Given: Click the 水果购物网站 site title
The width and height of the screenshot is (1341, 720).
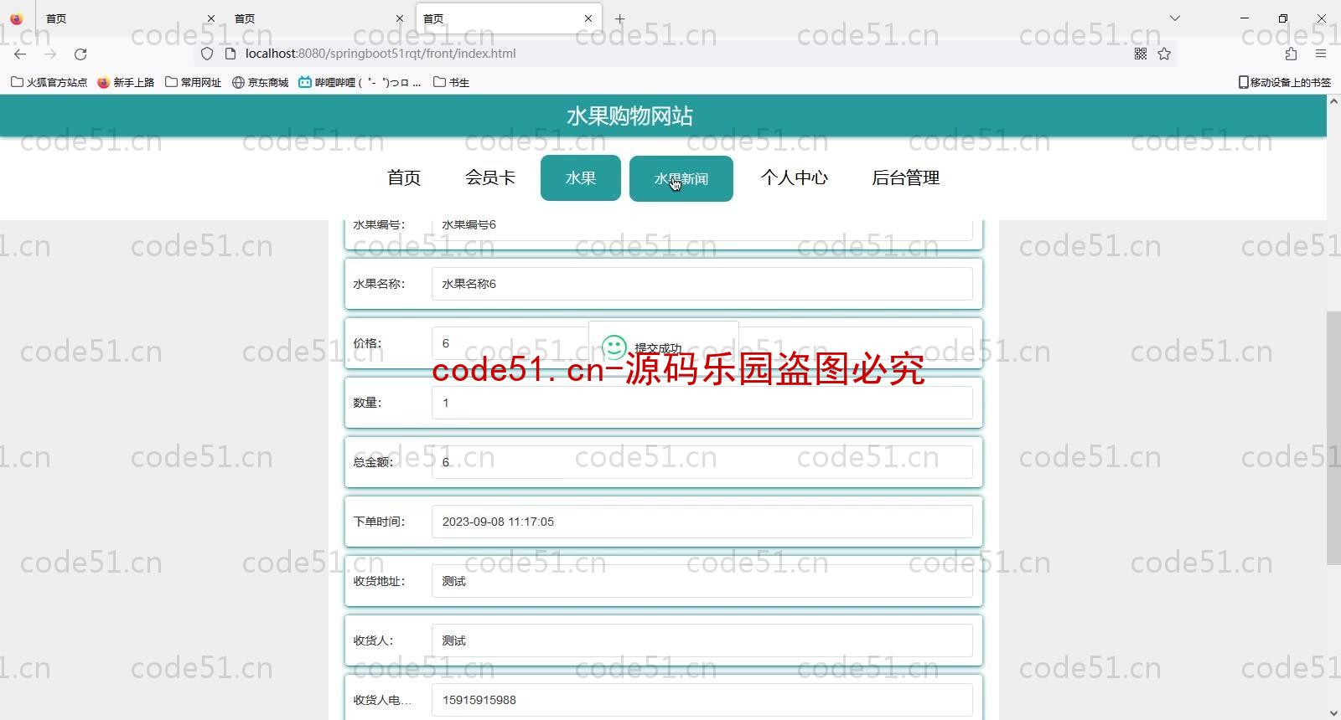Looking at the screenshot, I should 629,116.
